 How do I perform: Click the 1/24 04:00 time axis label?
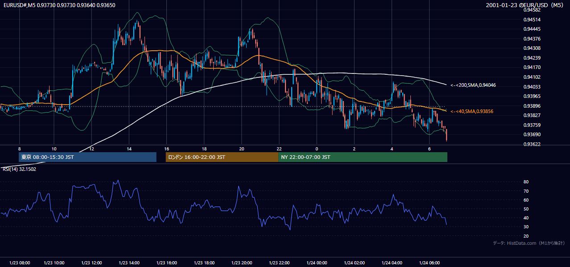tap(392, 263)
